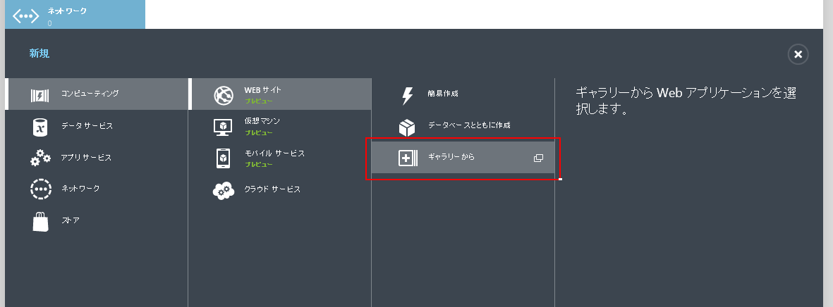Select ネットワーク category in the list
This screenshot has height=307, width=833.
coord(97,189)
